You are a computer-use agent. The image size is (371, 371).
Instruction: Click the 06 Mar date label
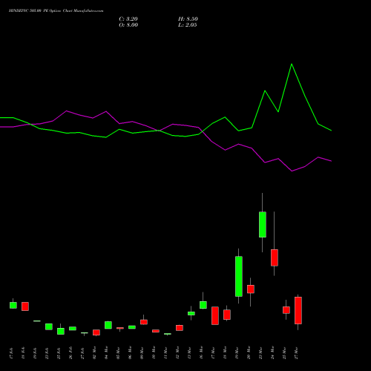131,353
